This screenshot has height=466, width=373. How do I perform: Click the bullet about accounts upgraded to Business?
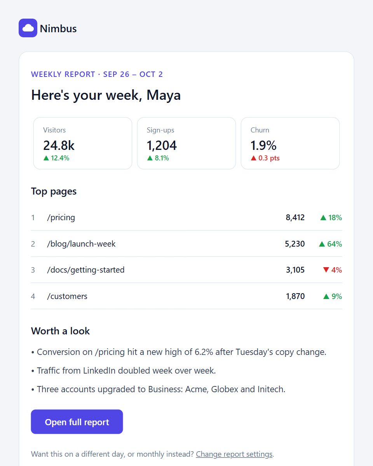[x=158, y=389]
